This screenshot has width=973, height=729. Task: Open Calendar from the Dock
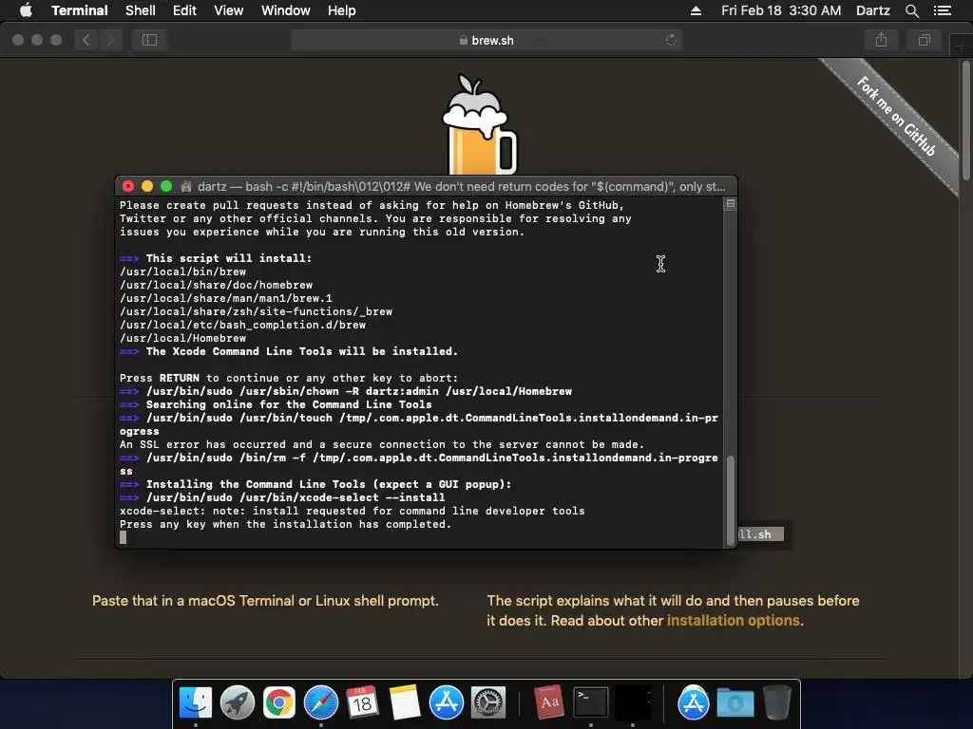[362, 703]
